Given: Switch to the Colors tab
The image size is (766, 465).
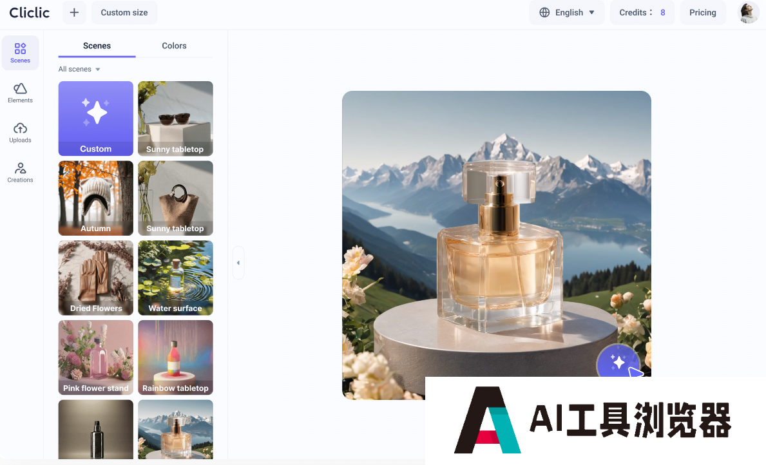Looking at the screenshot, I should 174,46.
